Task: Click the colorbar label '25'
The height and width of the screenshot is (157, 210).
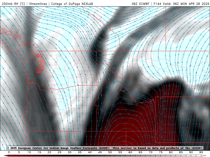Action: (60, 152)
